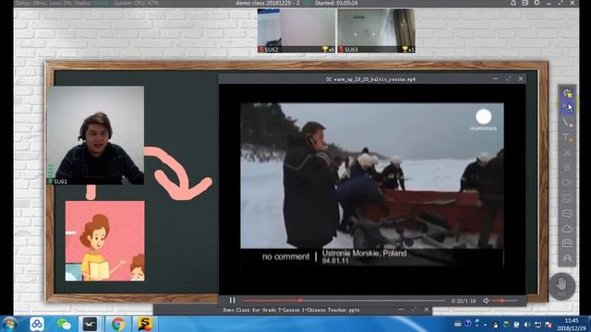Open the dark bird app on taskbar
The width and height of the screenshot is (591, 332).
pyautogui.click(x=90, y=324)
